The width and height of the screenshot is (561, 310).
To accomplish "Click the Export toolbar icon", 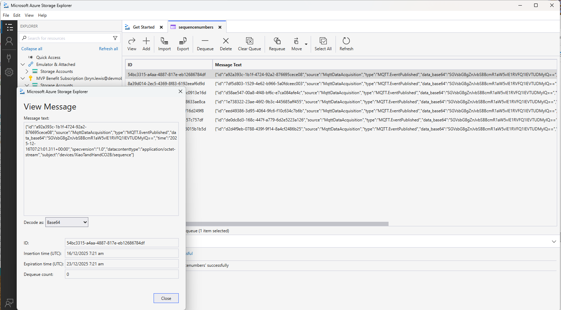I will coord(183,41).
